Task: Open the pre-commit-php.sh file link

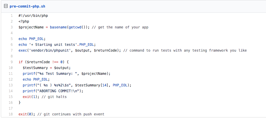Action: click(28, 6)
